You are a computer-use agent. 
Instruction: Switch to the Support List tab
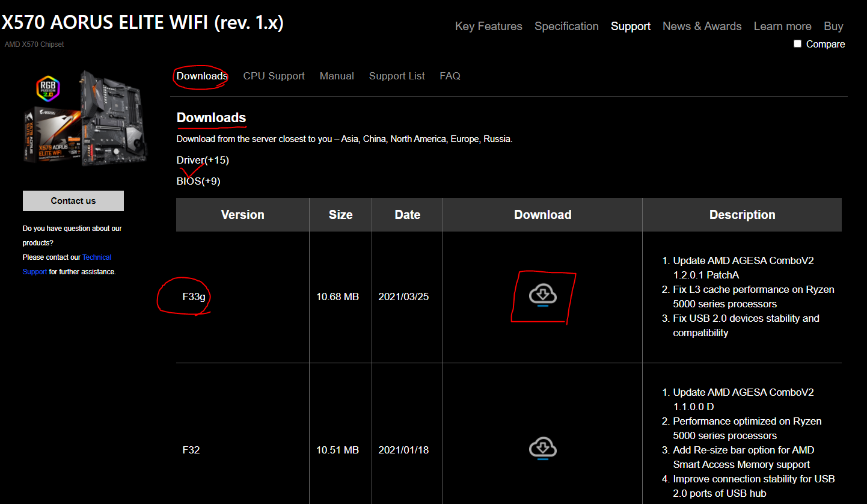[x=397, y=76]
